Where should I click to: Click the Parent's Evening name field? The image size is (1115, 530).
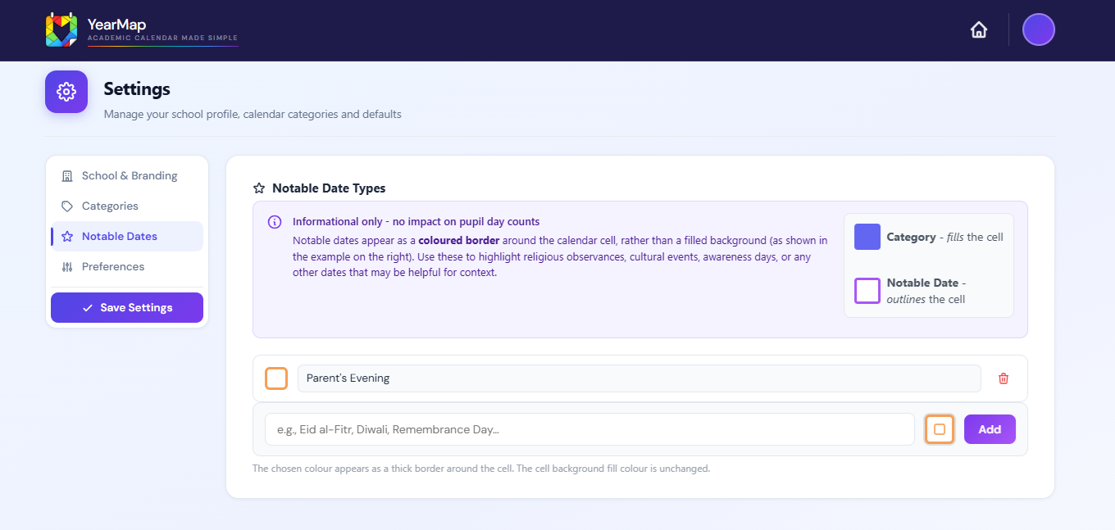coord(639,378)
